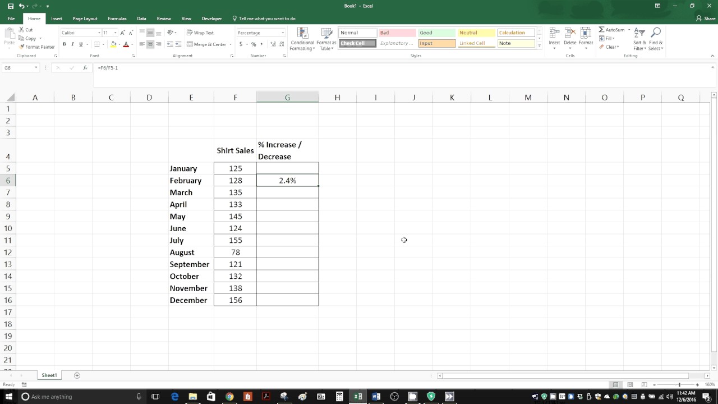The image size is (718, 404).
Task: Click the Save icon in Quick Access Toolbar
Action: [x=11, y=6]
